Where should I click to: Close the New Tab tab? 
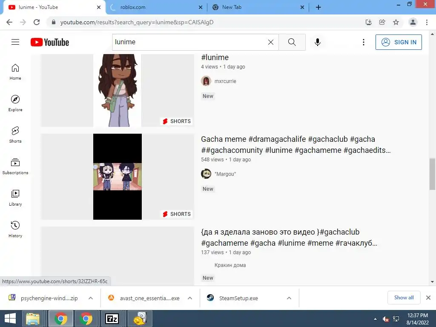point(302,7)
